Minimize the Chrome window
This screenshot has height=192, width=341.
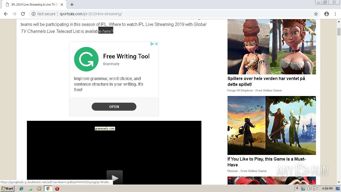[318, 2]
